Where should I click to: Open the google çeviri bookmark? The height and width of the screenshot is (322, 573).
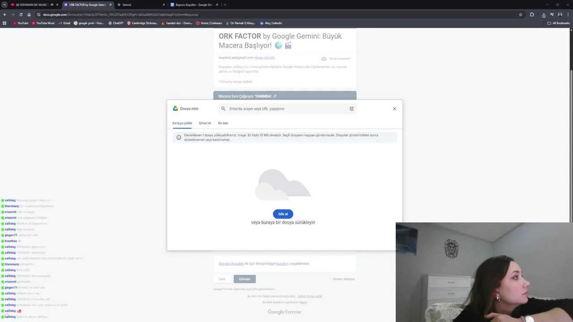pyautogui.click(x=89, y=23)
